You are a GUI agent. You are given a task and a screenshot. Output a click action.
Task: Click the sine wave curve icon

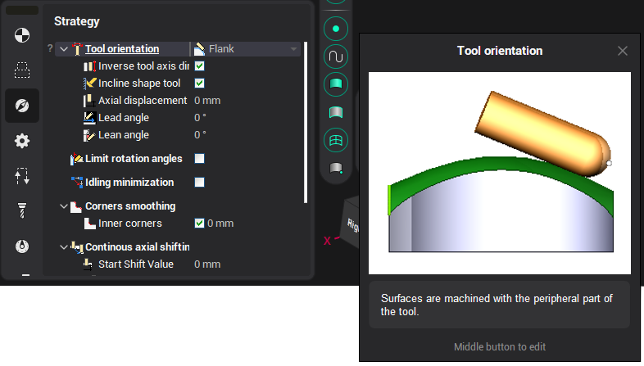[x=337, y=56]
